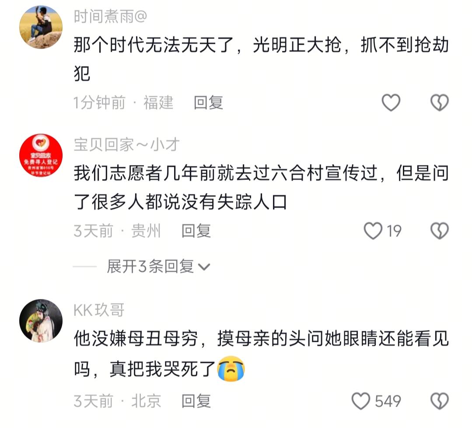Dislike KK玖哥's comment
Viewport: 472px width, 428px height.
(440, 401)
